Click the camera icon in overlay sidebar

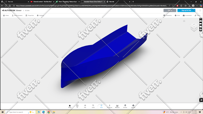click(x=201, y=21)
